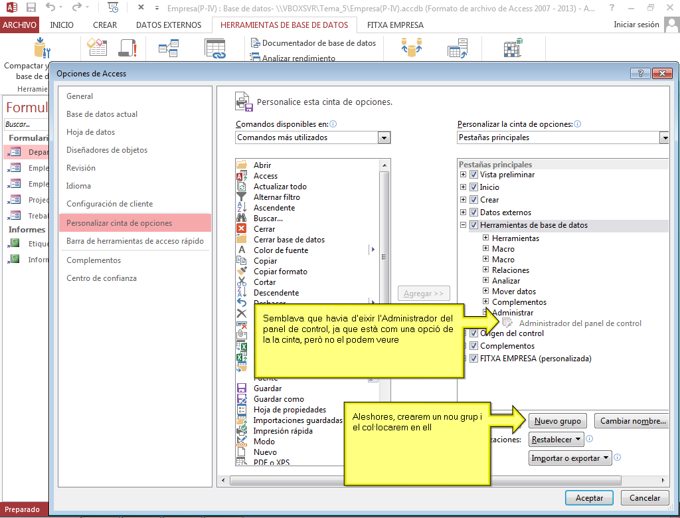The image size is (680, 518).
Task: Click the Redo arrow in title bar
Action: pos(76,7)
